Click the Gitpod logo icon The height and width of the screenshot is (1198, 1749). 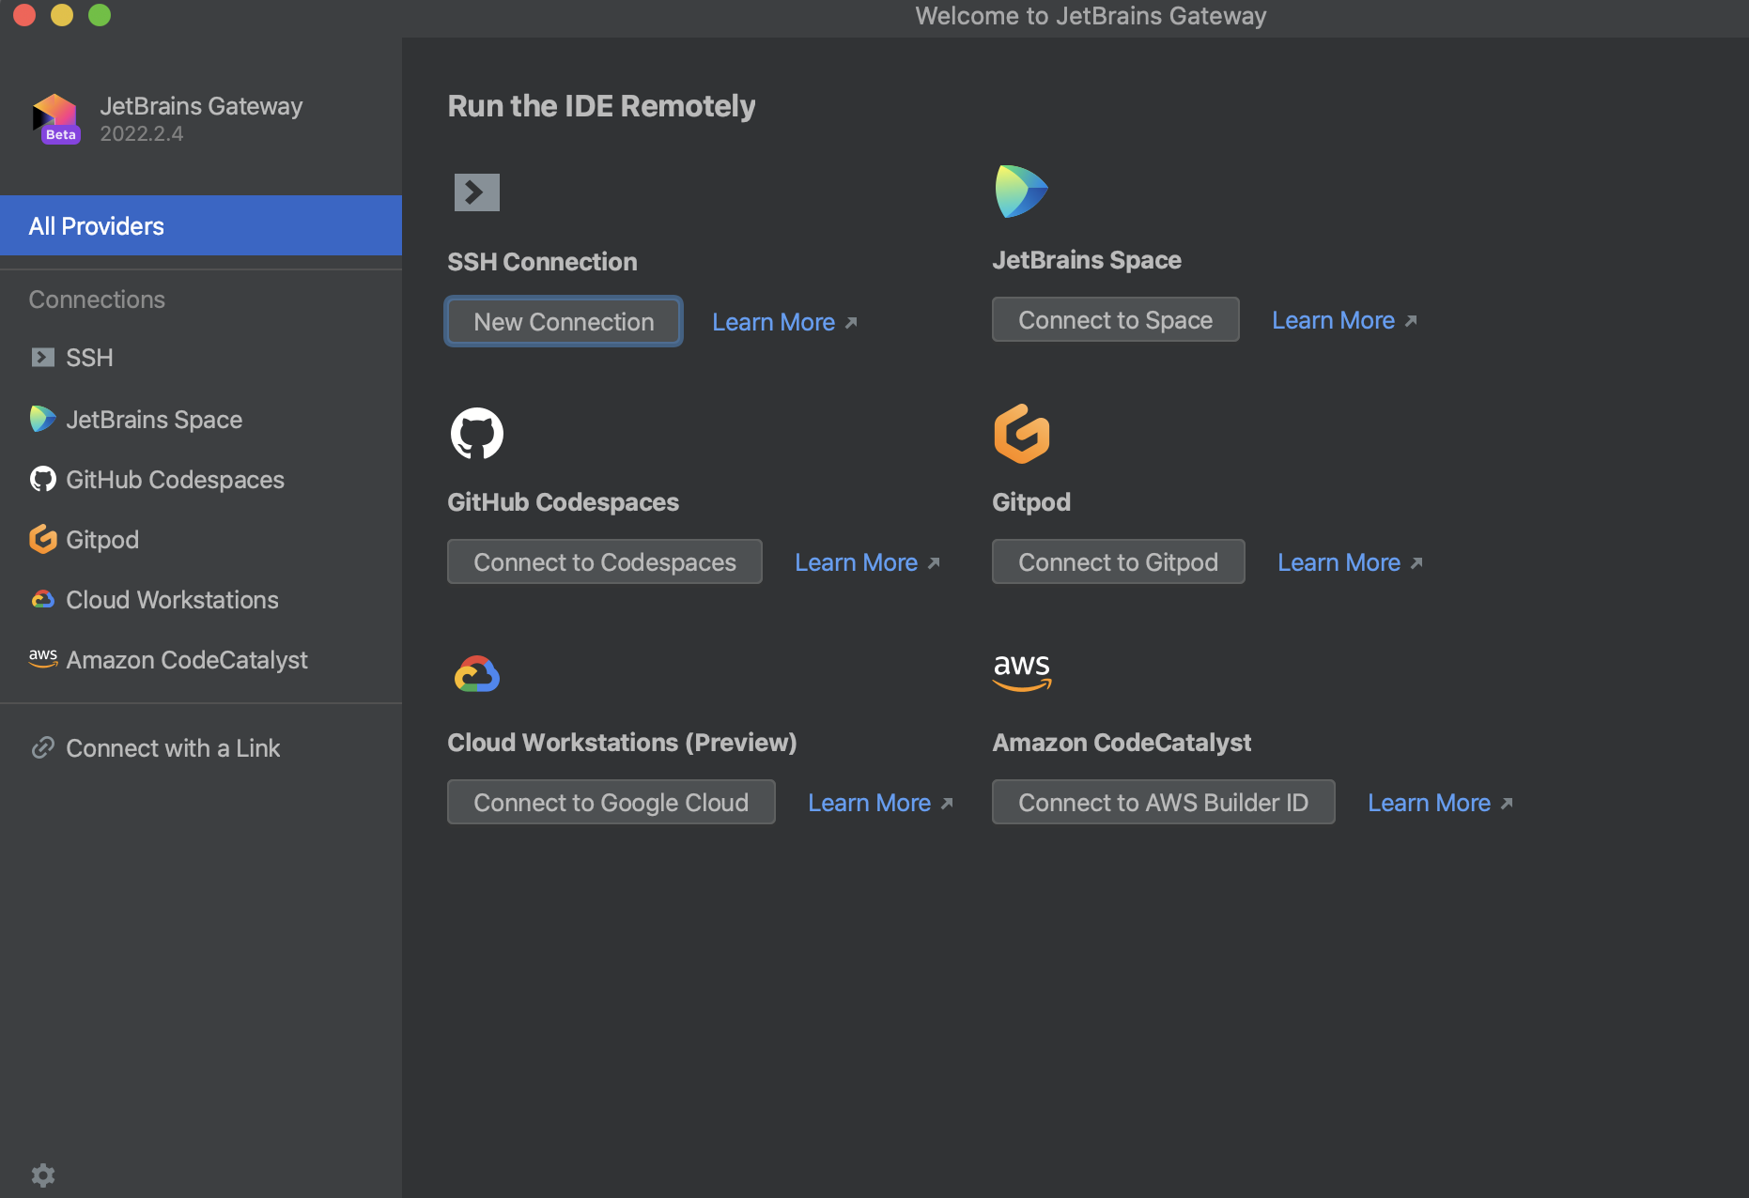coord(1022,433)
